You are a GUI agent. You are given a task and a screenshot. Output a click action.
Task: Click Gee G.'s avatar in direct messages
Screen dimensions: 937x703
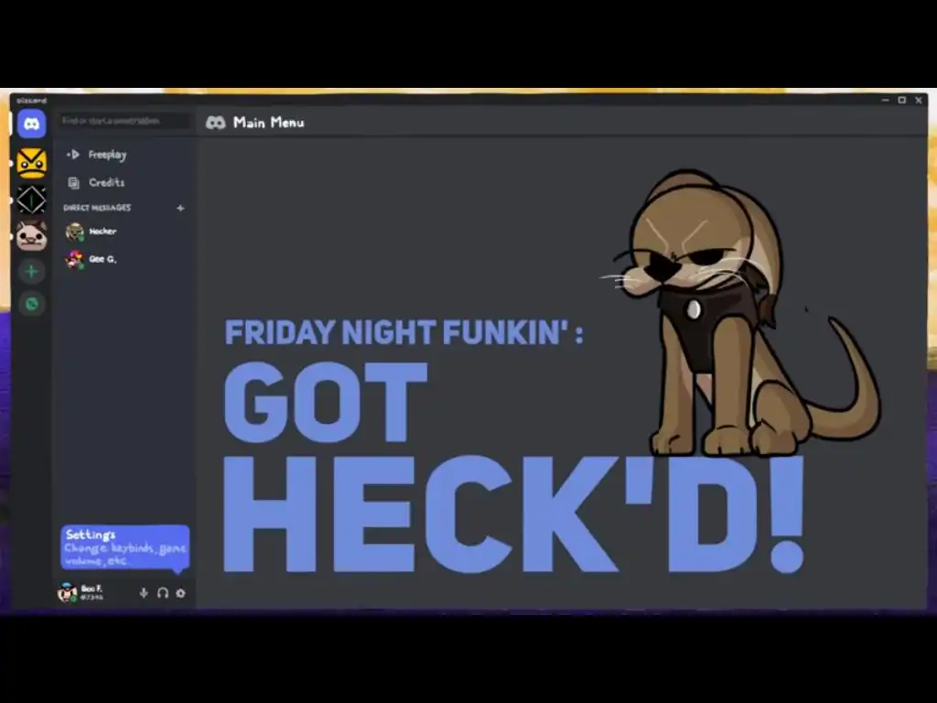point(75,259)
